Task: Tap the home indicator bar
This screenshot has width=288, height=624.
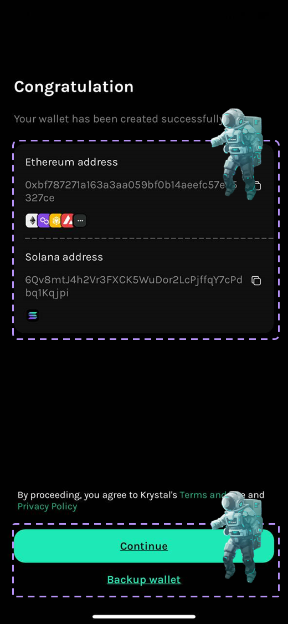Action: pyautogui.click(x=144, y=616)
